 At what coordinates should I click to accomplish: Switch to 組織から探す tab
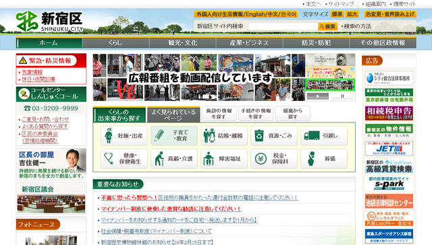[293, 114]
